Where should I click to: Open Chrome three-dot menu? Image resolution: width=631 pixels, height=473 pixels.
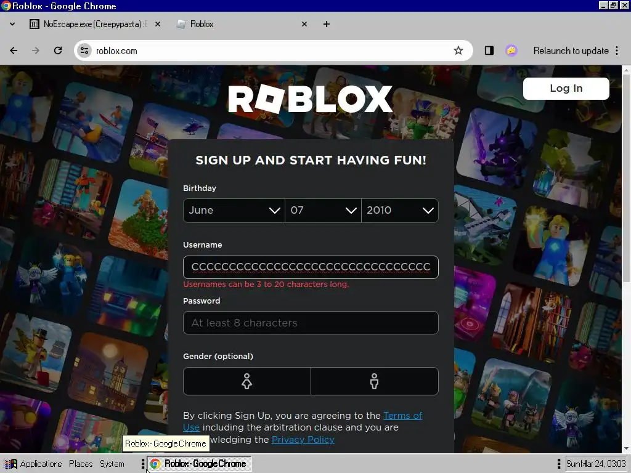click(617, 51)
